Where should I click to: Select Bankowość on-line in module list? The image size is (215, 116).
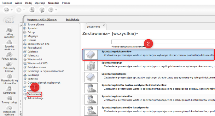click(x=38, y=44)
